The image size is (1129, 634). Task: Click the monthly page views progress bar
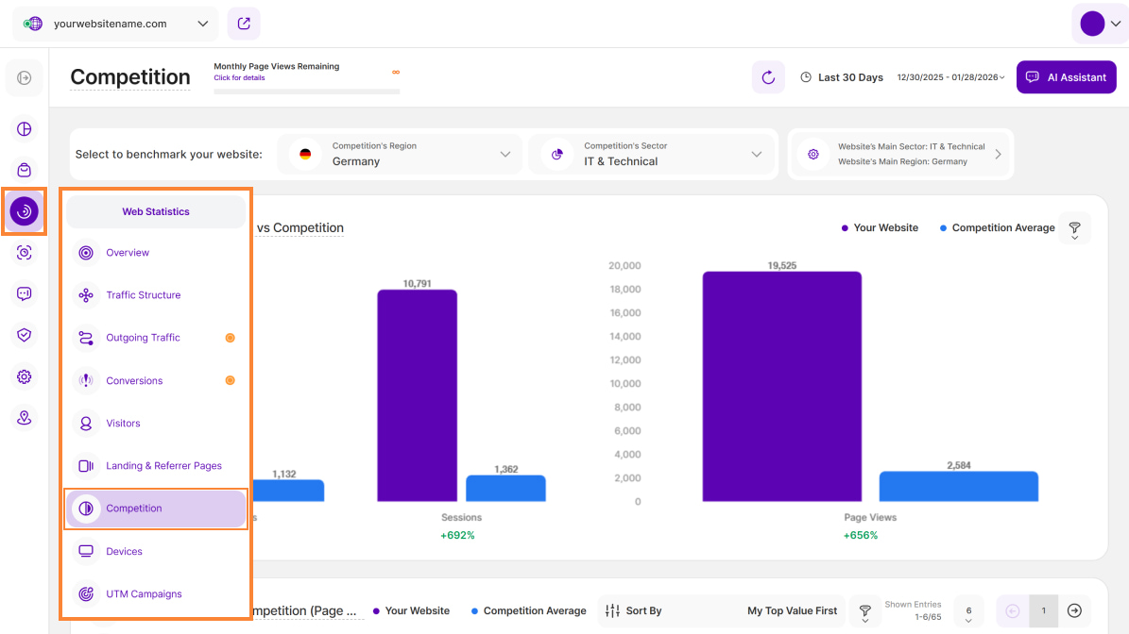coord(306,92)
